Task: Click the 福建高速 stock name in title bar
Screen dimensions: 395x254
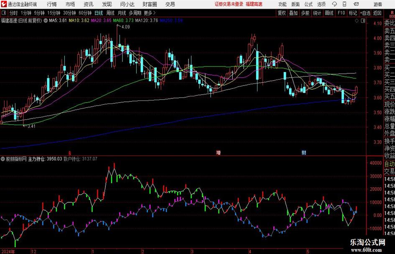Action: point(254,4)
